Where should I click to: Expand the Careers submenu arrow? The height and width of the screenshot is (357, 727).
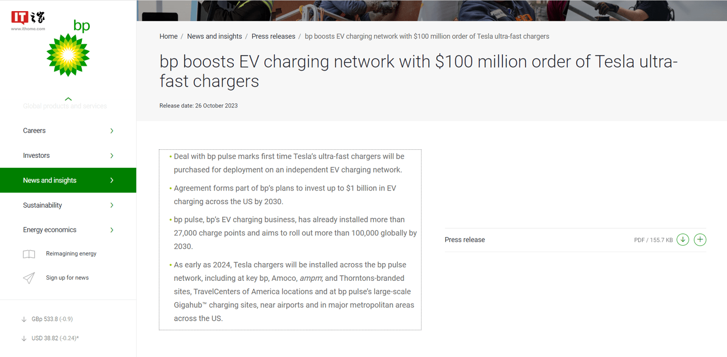click(x=112, y=131)
